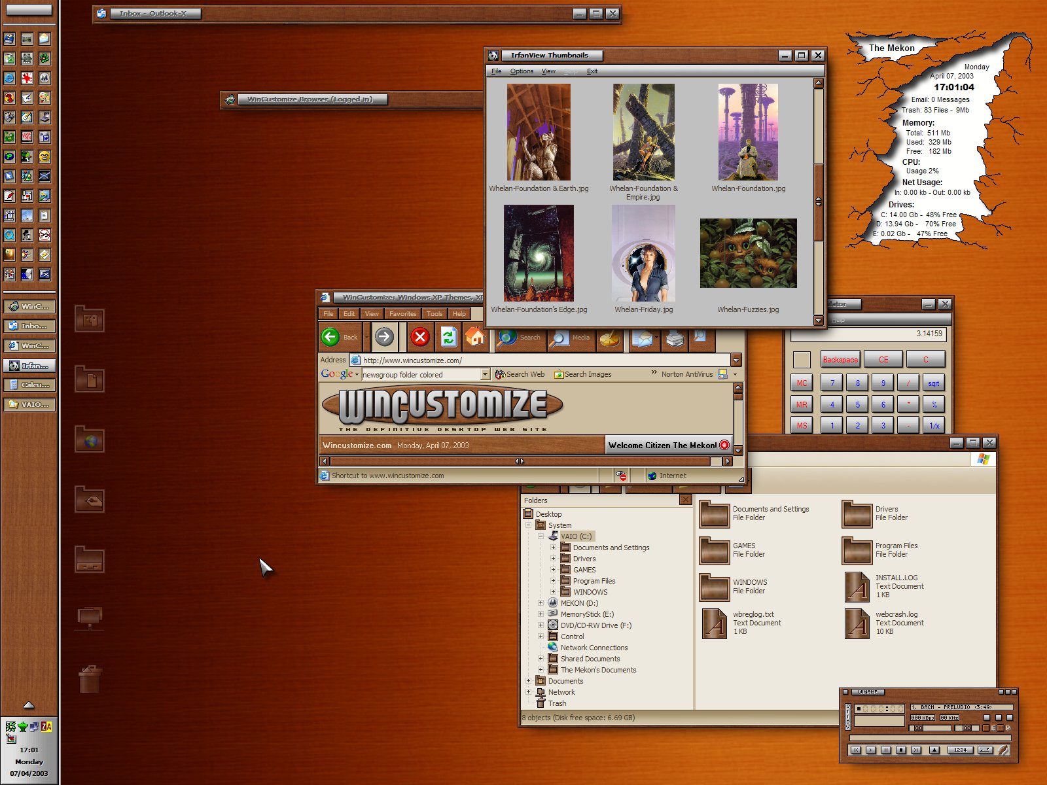The image size is (1047, 785).
Task: Click the calculator sqrt button
Action: coord(933,383)
